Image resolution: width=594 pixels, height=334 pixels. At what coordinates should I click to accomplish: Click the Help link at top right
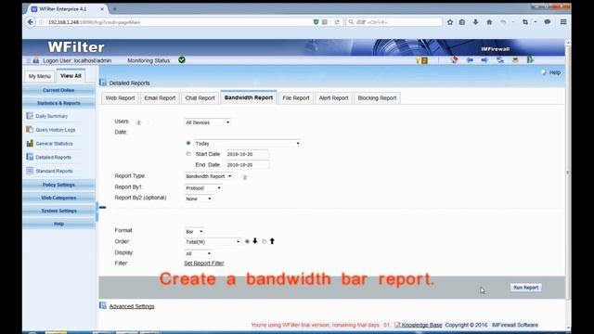click(x=555, y=72)
